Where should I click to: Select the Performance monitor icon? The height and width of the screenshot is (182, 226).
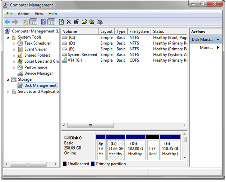[20, 67]
